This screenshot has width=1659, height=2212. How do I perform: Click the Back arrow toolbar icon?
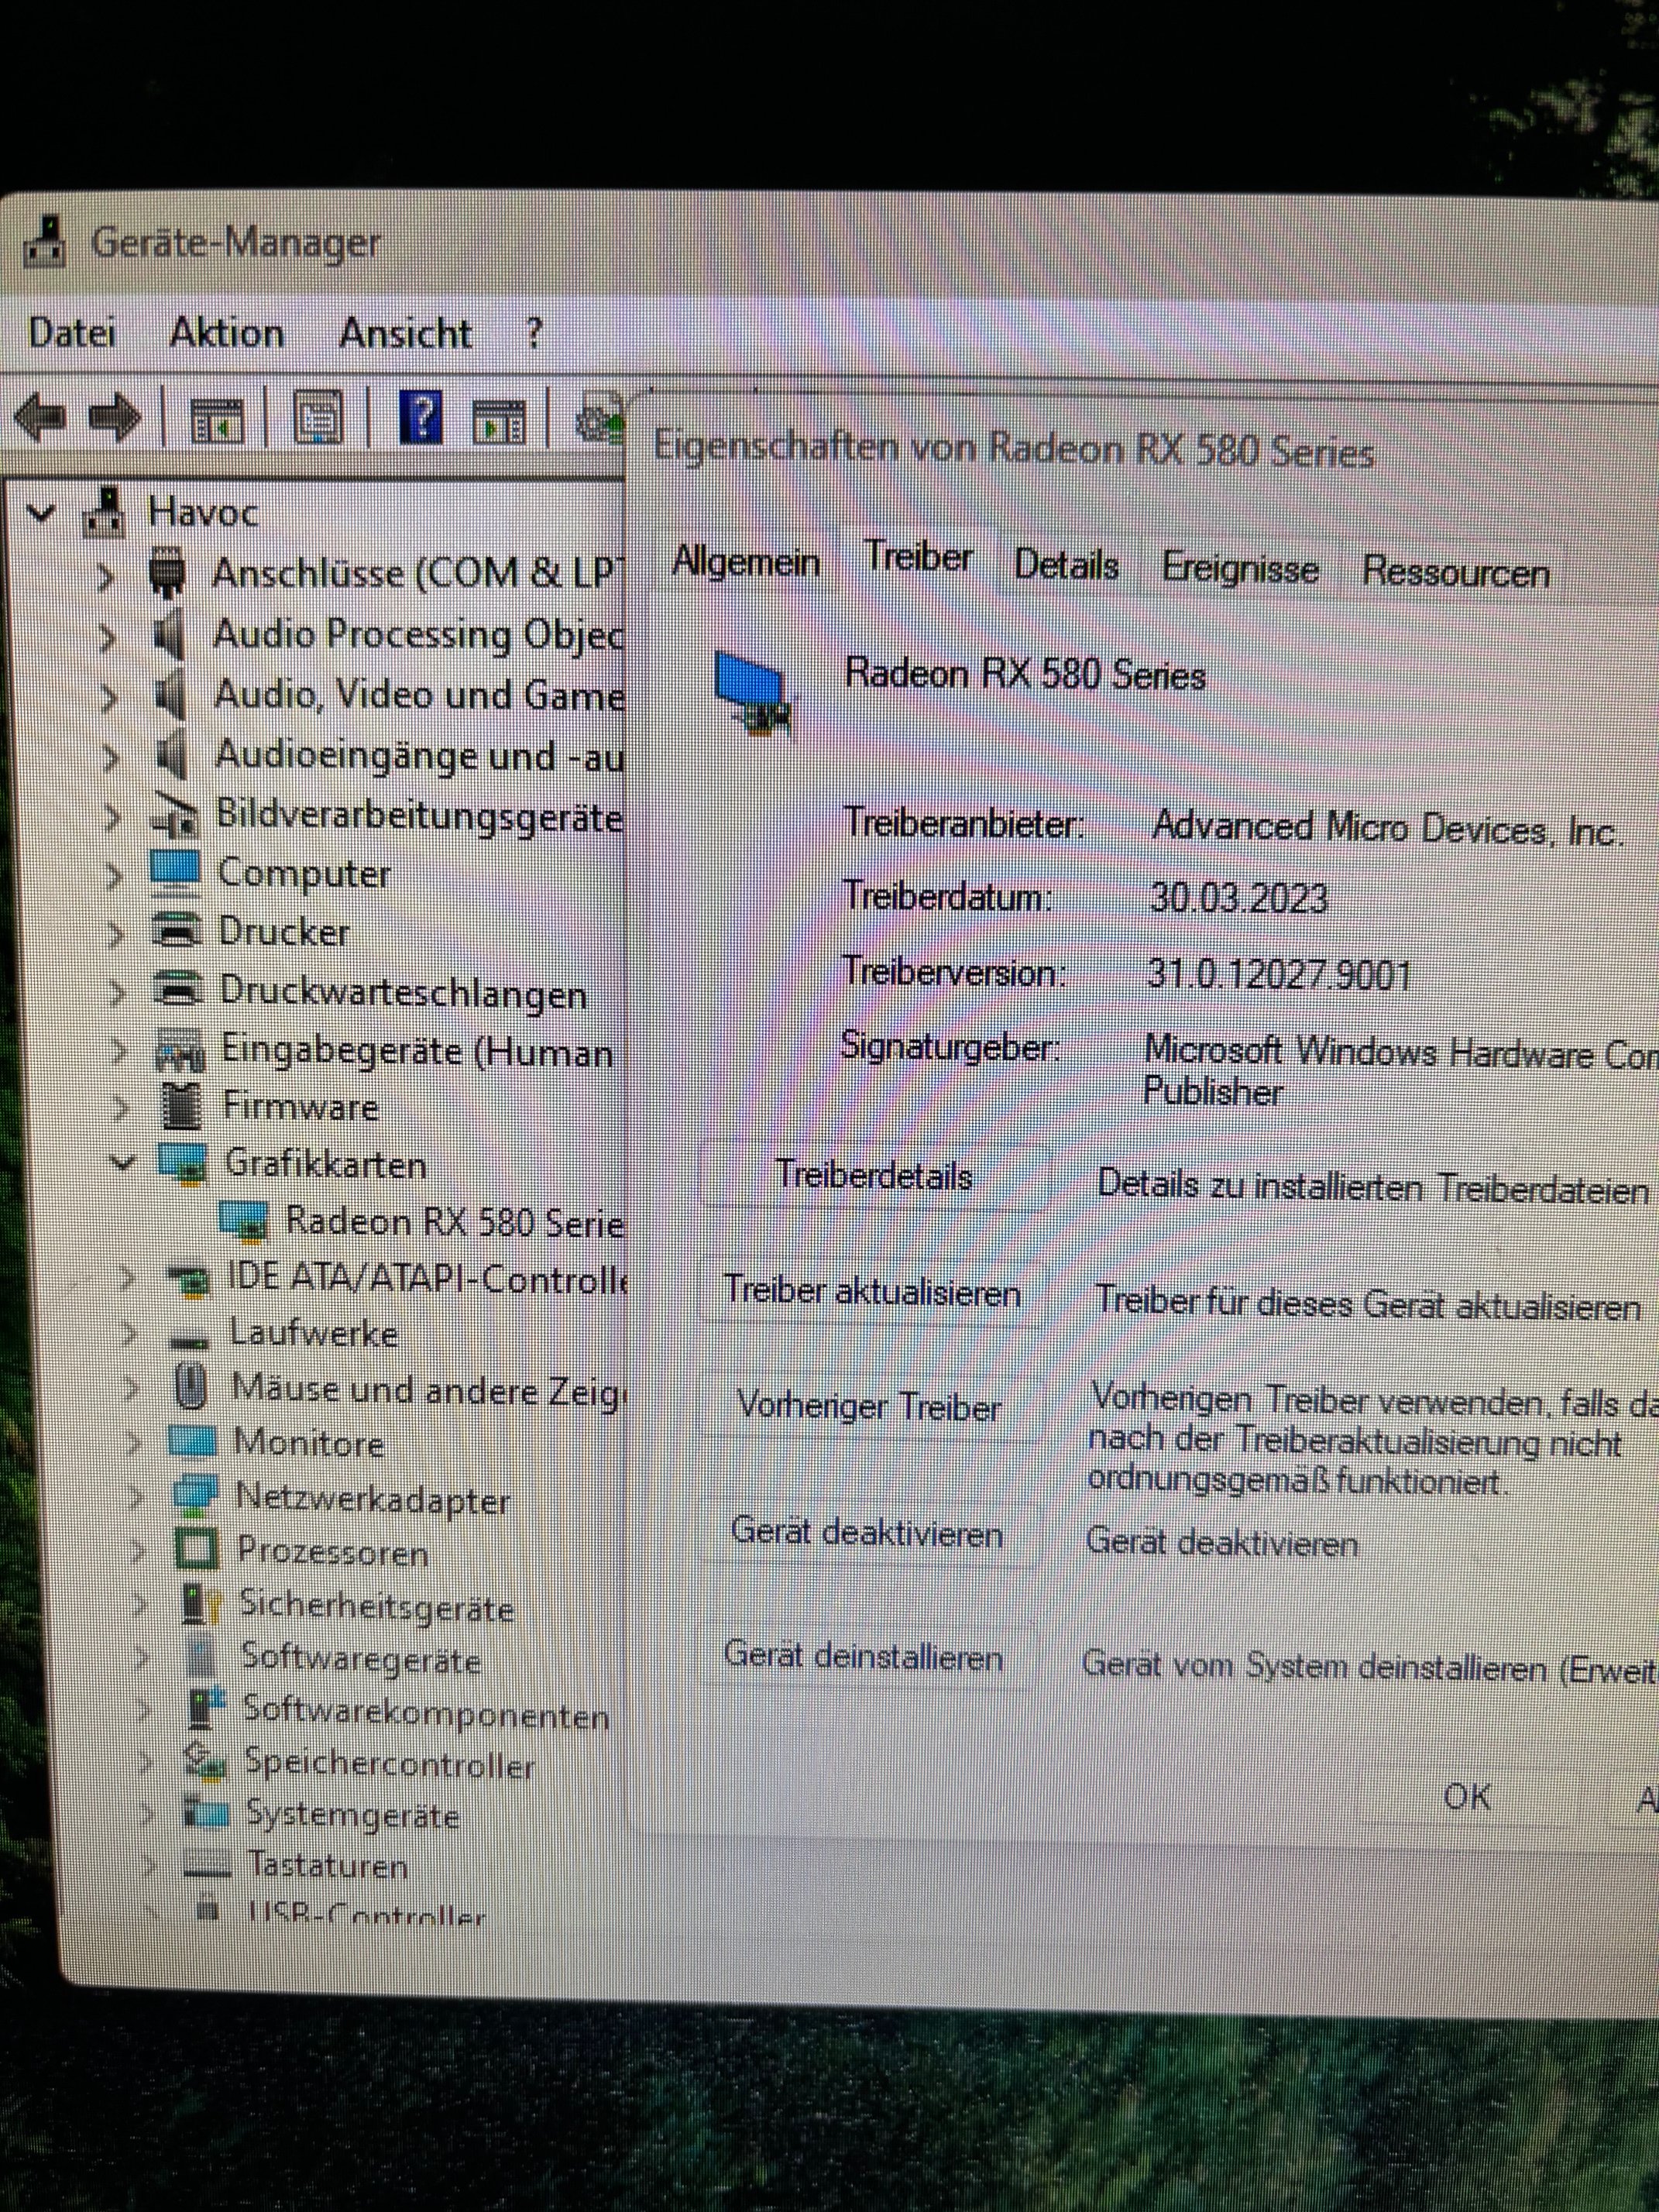[x=42, y=417]
